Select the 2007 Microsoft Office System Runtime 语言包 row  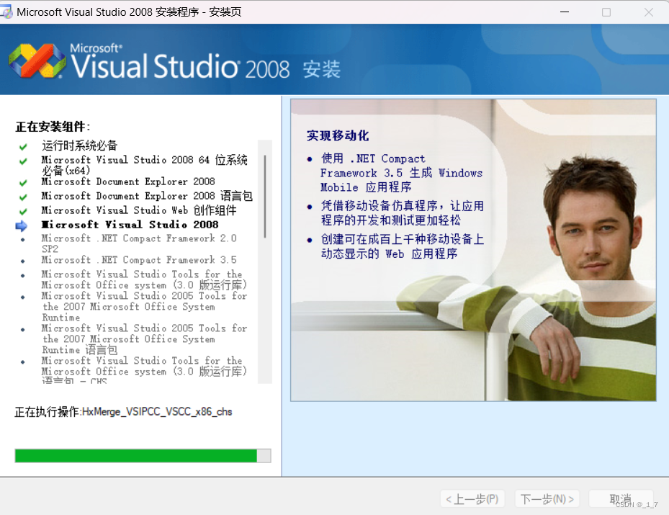coord(144,339)
